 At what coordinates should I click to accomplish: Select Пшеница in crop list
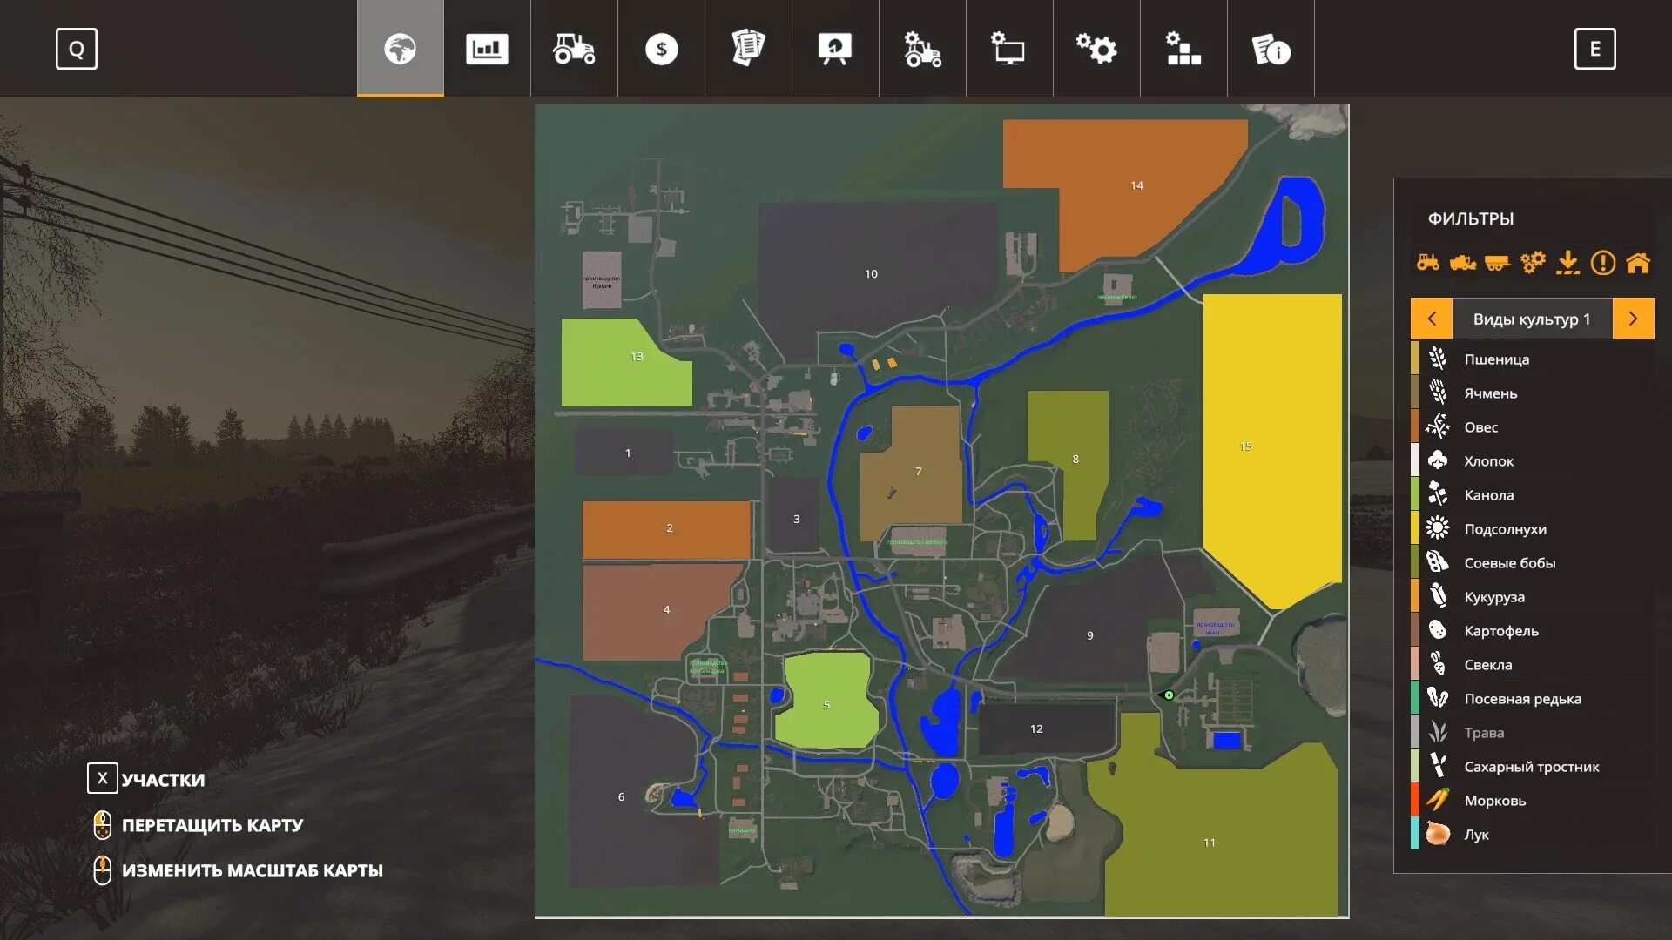[1495, 359]
